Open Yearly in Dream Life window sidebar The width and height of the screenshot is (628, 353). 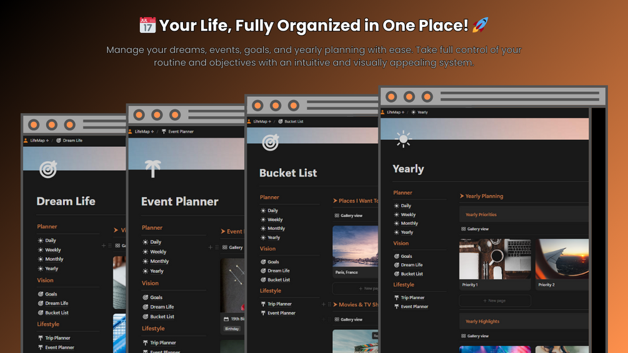click(x=52, y=269)
